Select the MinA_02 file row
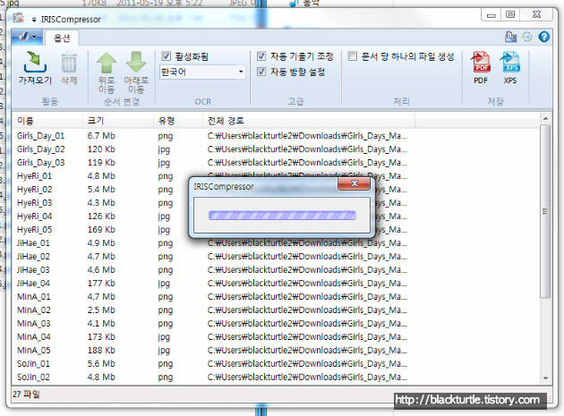The image size is (564, 416). (x=276, y=310)
